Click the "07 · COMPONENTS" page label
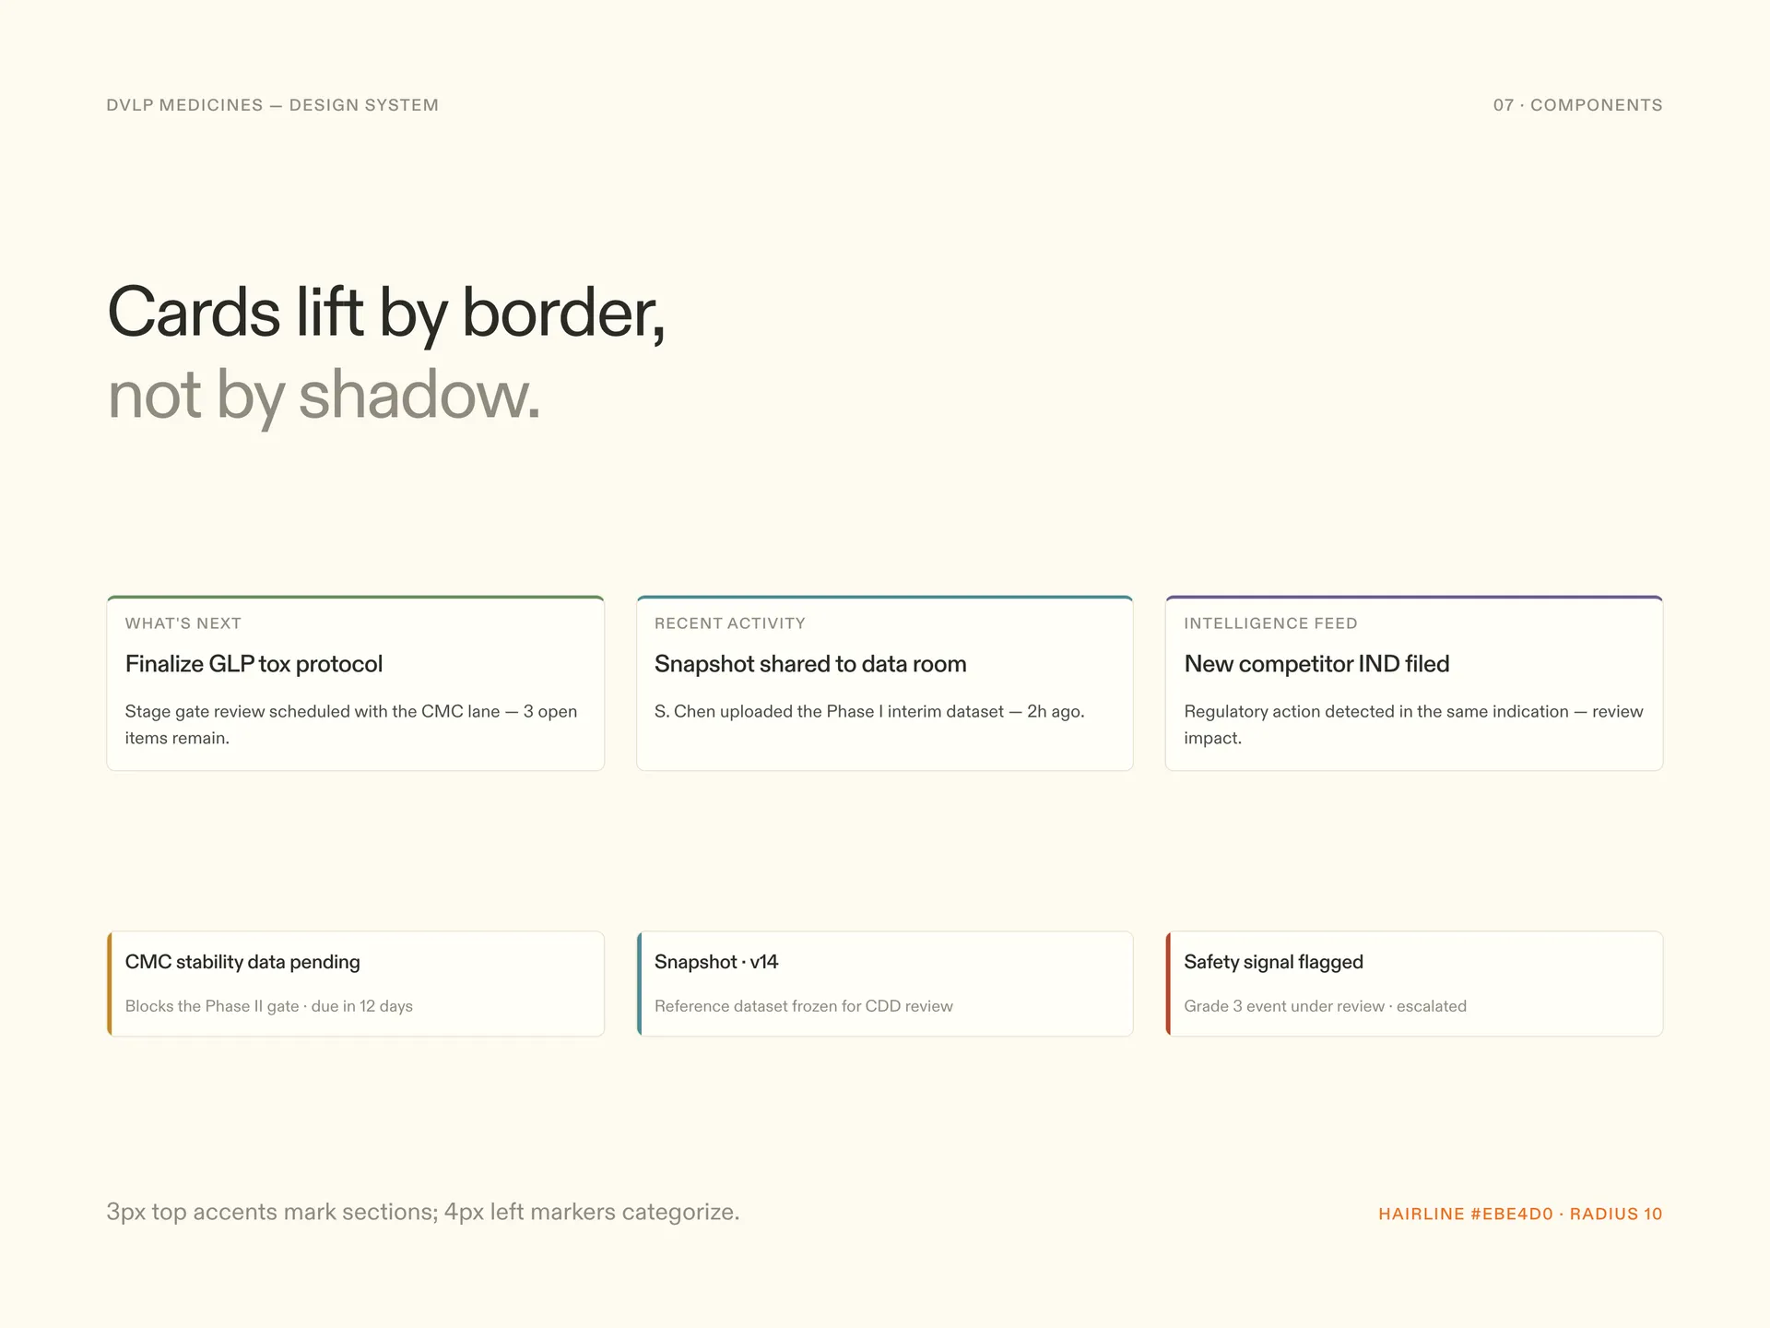Viewport: 1770px width, 1328px height. tap(1577, 105)
